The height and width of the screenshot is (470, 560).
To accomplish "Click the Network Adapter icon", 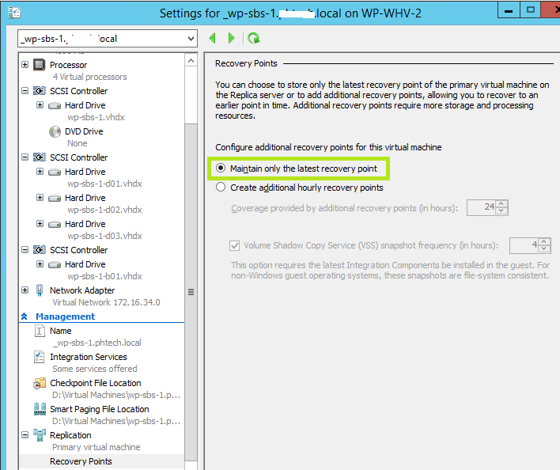I will (x=40, y=291).
